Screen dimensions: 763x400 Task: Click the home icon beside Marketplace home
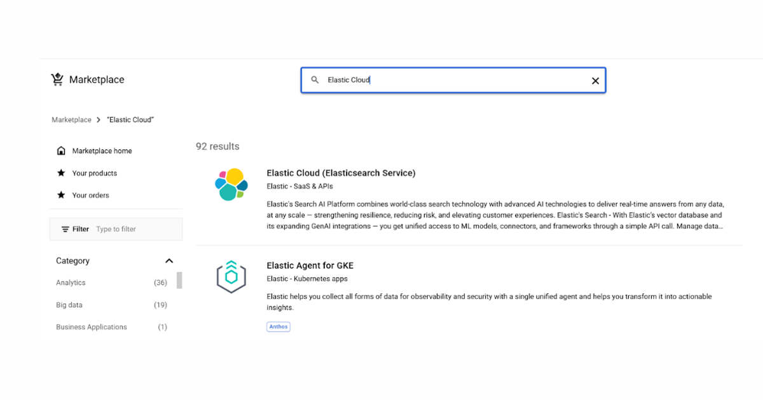[x=60, y=150]
